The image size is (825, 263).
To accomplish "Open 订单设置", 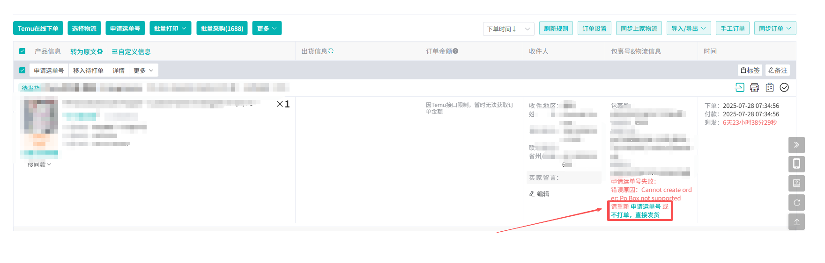I will 595,28.
